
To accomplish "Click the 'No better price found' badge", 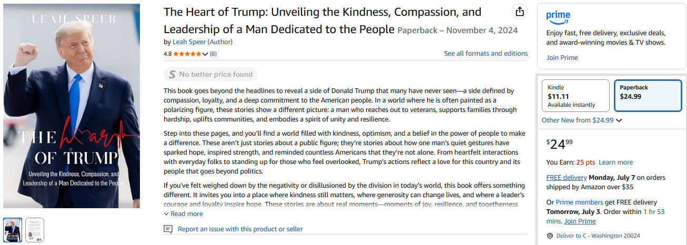I will pyautogui.click(x=210, y=74).
